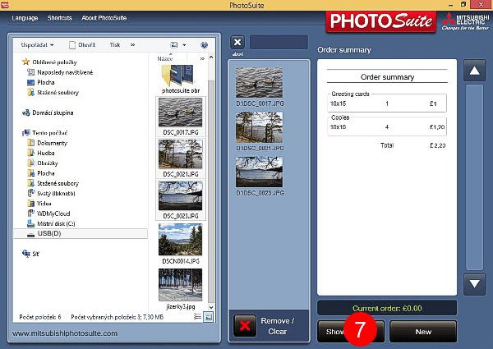Click the Total £2.20 line
This screenshot has height=349, width=493.
point(413,145)
